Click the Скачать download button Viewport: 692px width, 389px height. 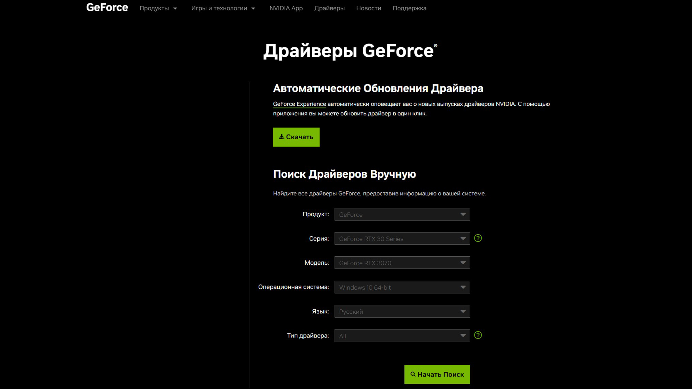(296, 137)
